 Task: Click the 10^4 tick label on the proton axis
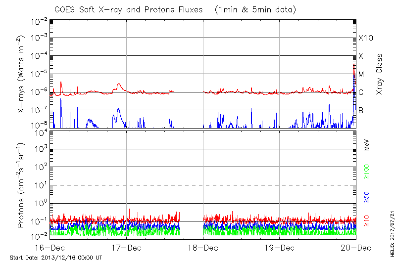coord(41,132)
